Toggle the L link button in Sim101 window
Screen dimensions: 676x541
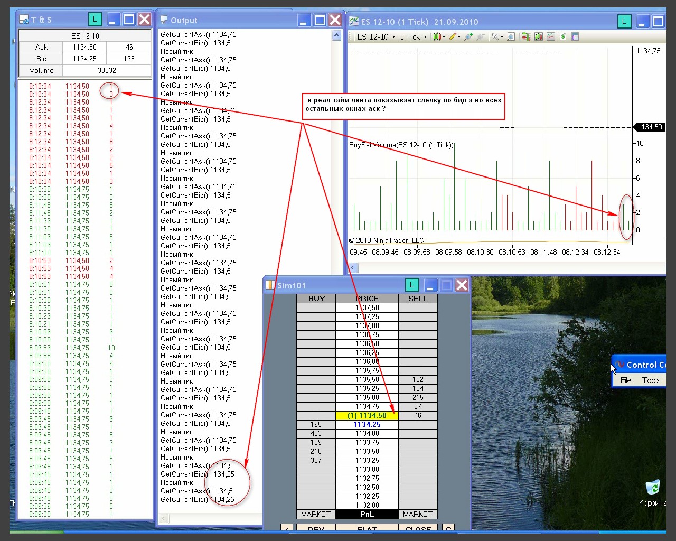point(411,285)
